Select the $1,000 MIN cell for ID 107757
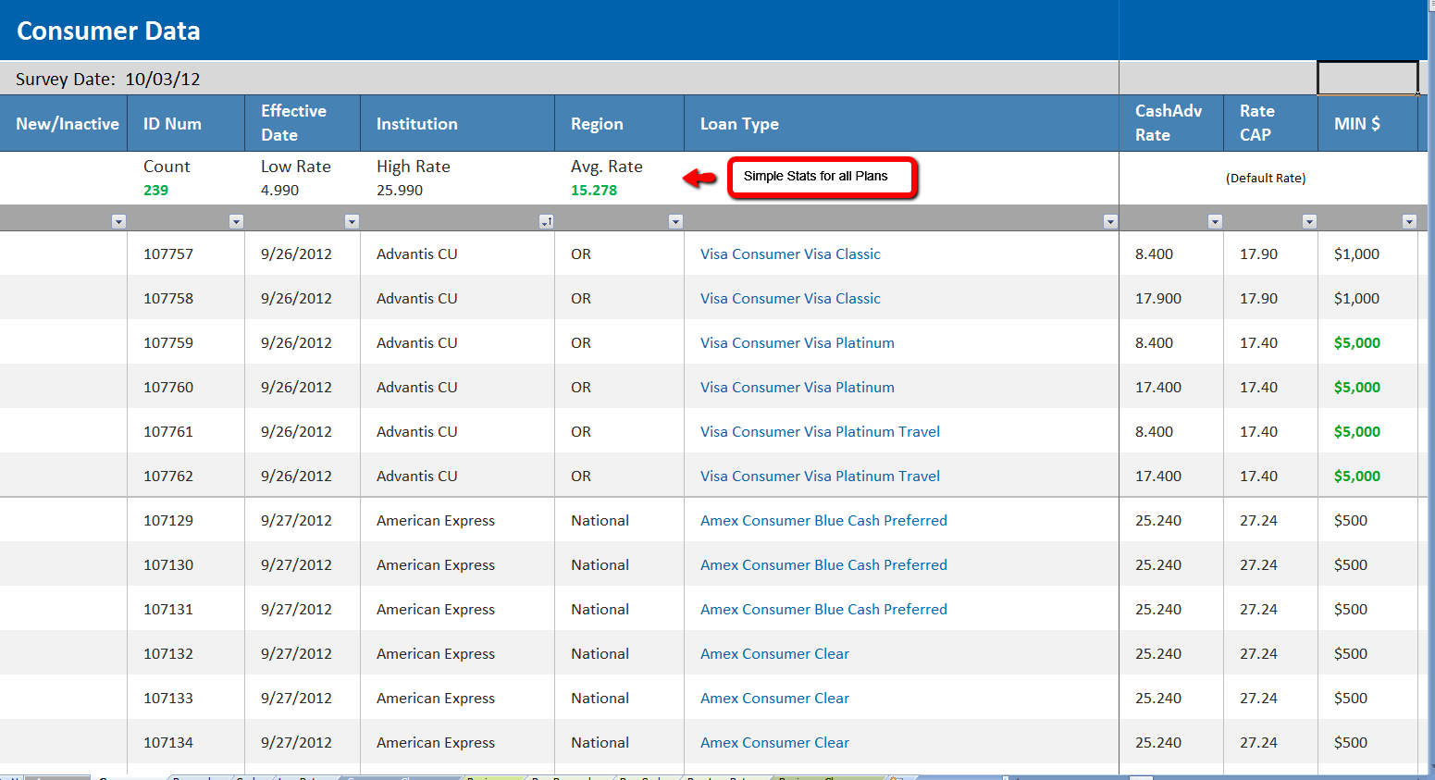This screenshot has height=780, width=1435. coord(1367,254)
